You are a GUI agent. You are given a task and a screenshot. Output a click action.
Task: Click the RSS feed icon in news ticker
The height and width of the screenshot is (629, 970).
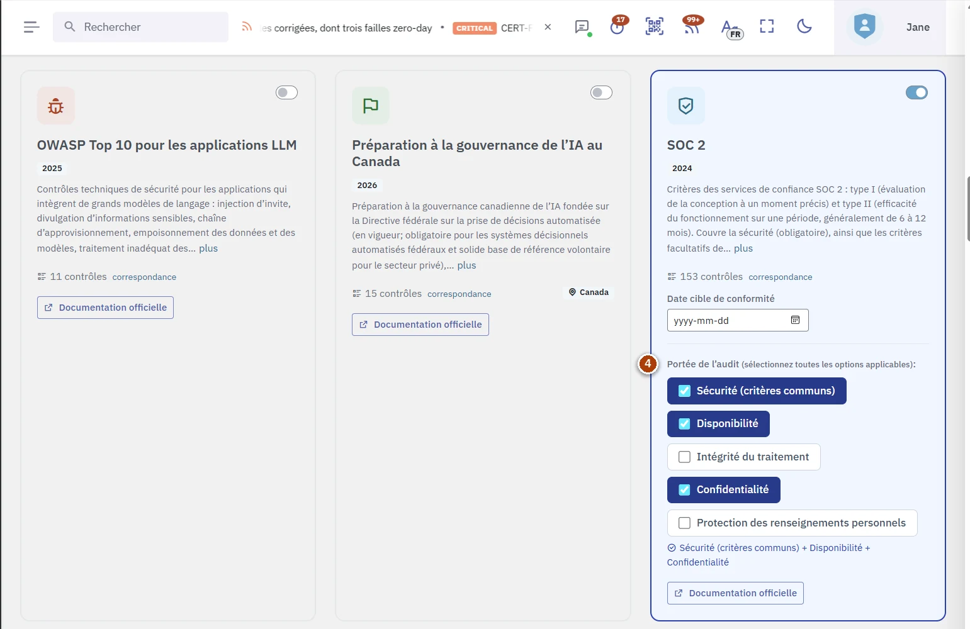tap(247, 27)
